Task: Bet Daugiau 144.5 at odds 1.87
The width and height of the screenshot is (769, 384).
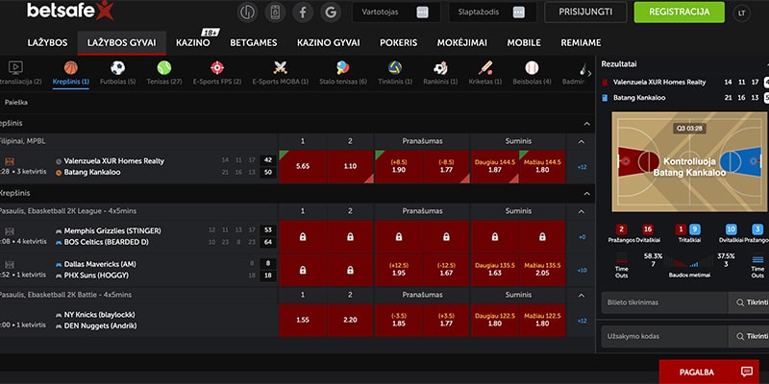Action: [x=494, y=166]
